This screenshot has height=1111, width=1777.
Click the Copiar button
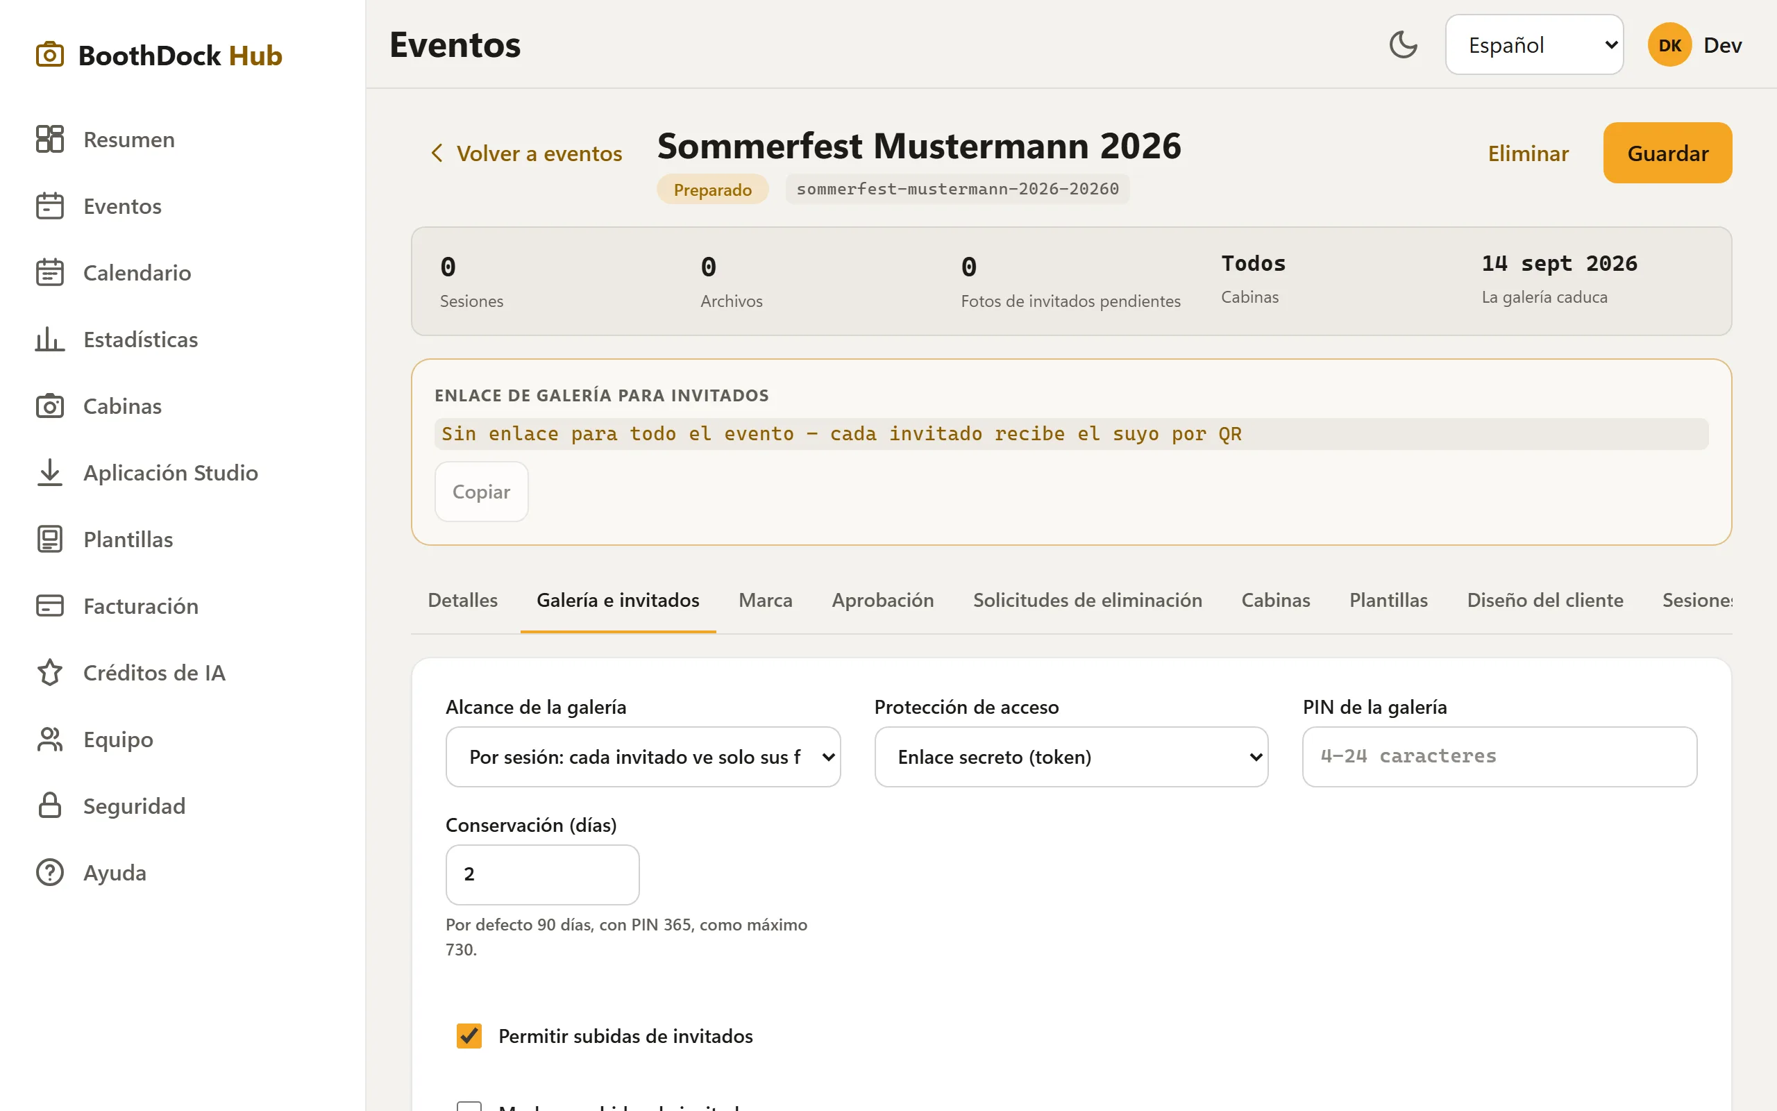(x=481, y=492)
